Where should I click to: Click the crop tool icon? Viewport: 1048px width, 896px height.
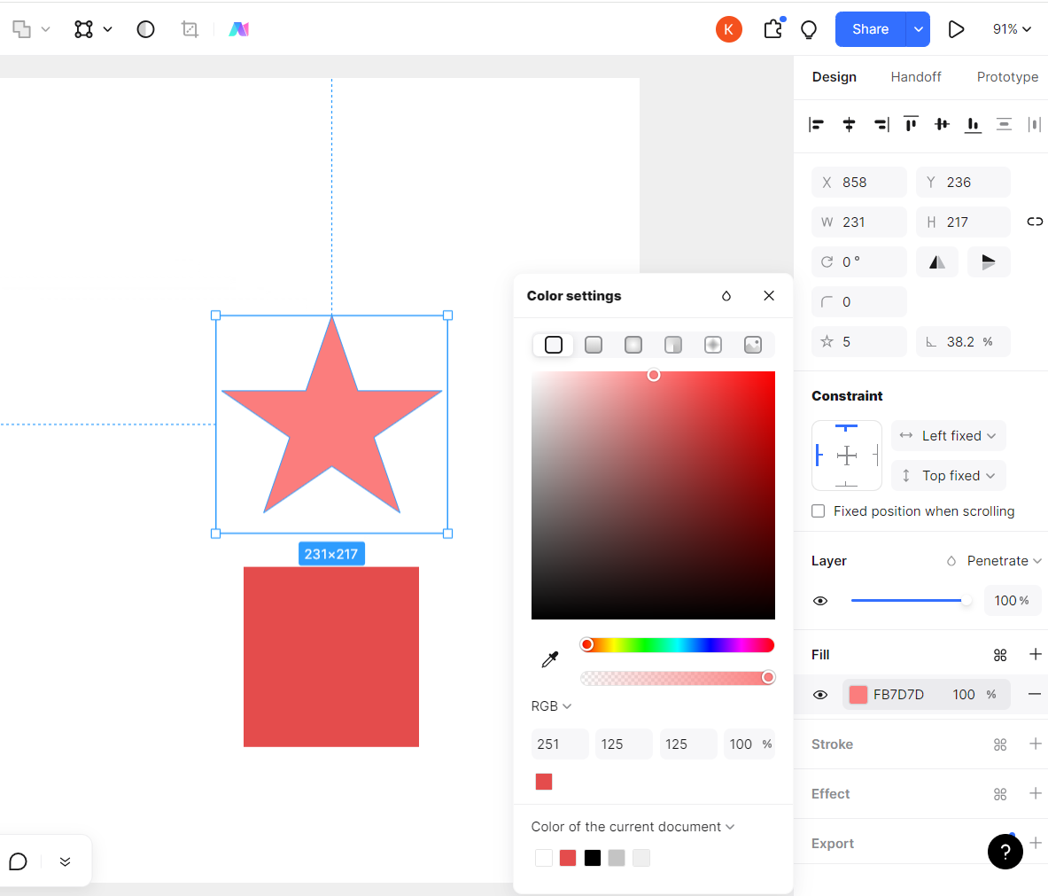(x=190, y=29)
